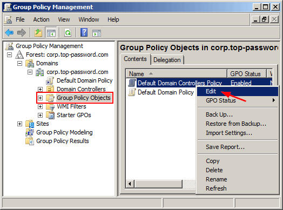283x210 pixels.
Task: Choose Back Up... in context menu
Action: coord(238,114)
